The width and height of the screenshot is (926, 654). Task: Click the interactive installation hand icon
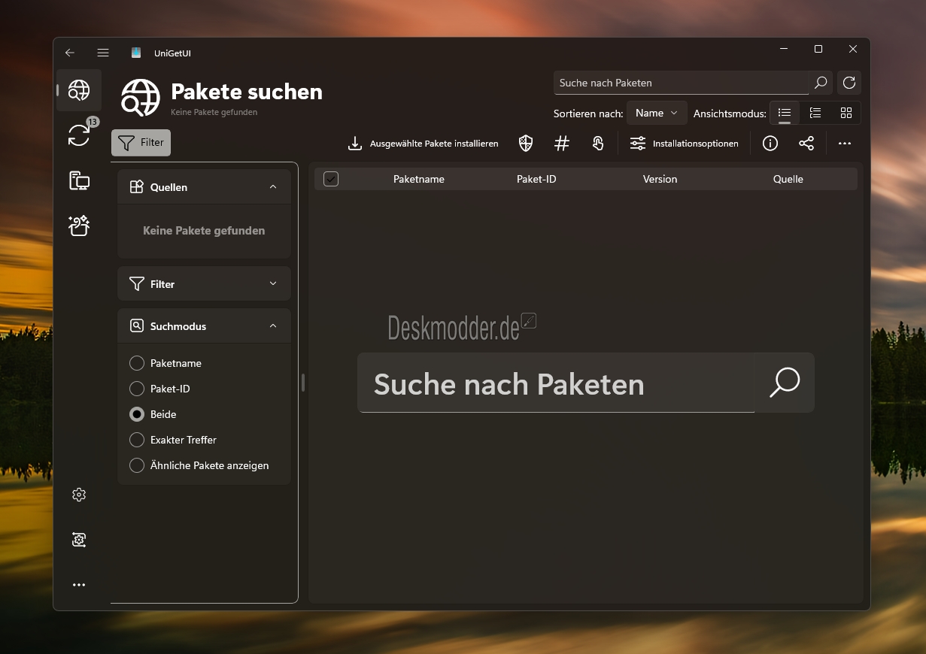[598, 144]
